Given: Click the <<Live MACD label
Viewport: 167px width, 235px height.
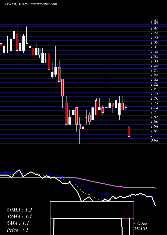Looking at the screenshot, I should 141,226.
